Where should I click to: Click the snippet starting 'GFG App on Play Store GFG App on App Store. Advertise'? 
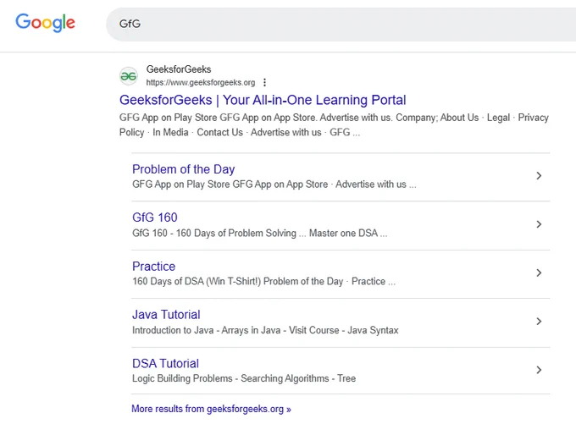334,124
